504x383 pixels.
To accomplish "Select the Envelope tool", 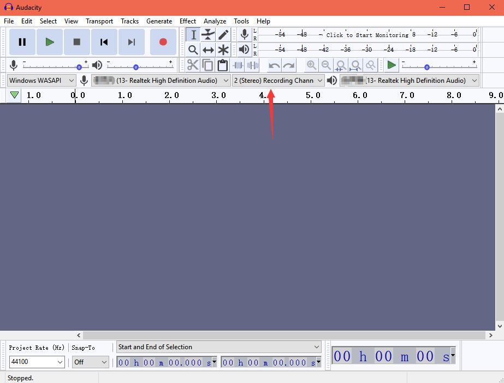I will (x=208, y=35).
